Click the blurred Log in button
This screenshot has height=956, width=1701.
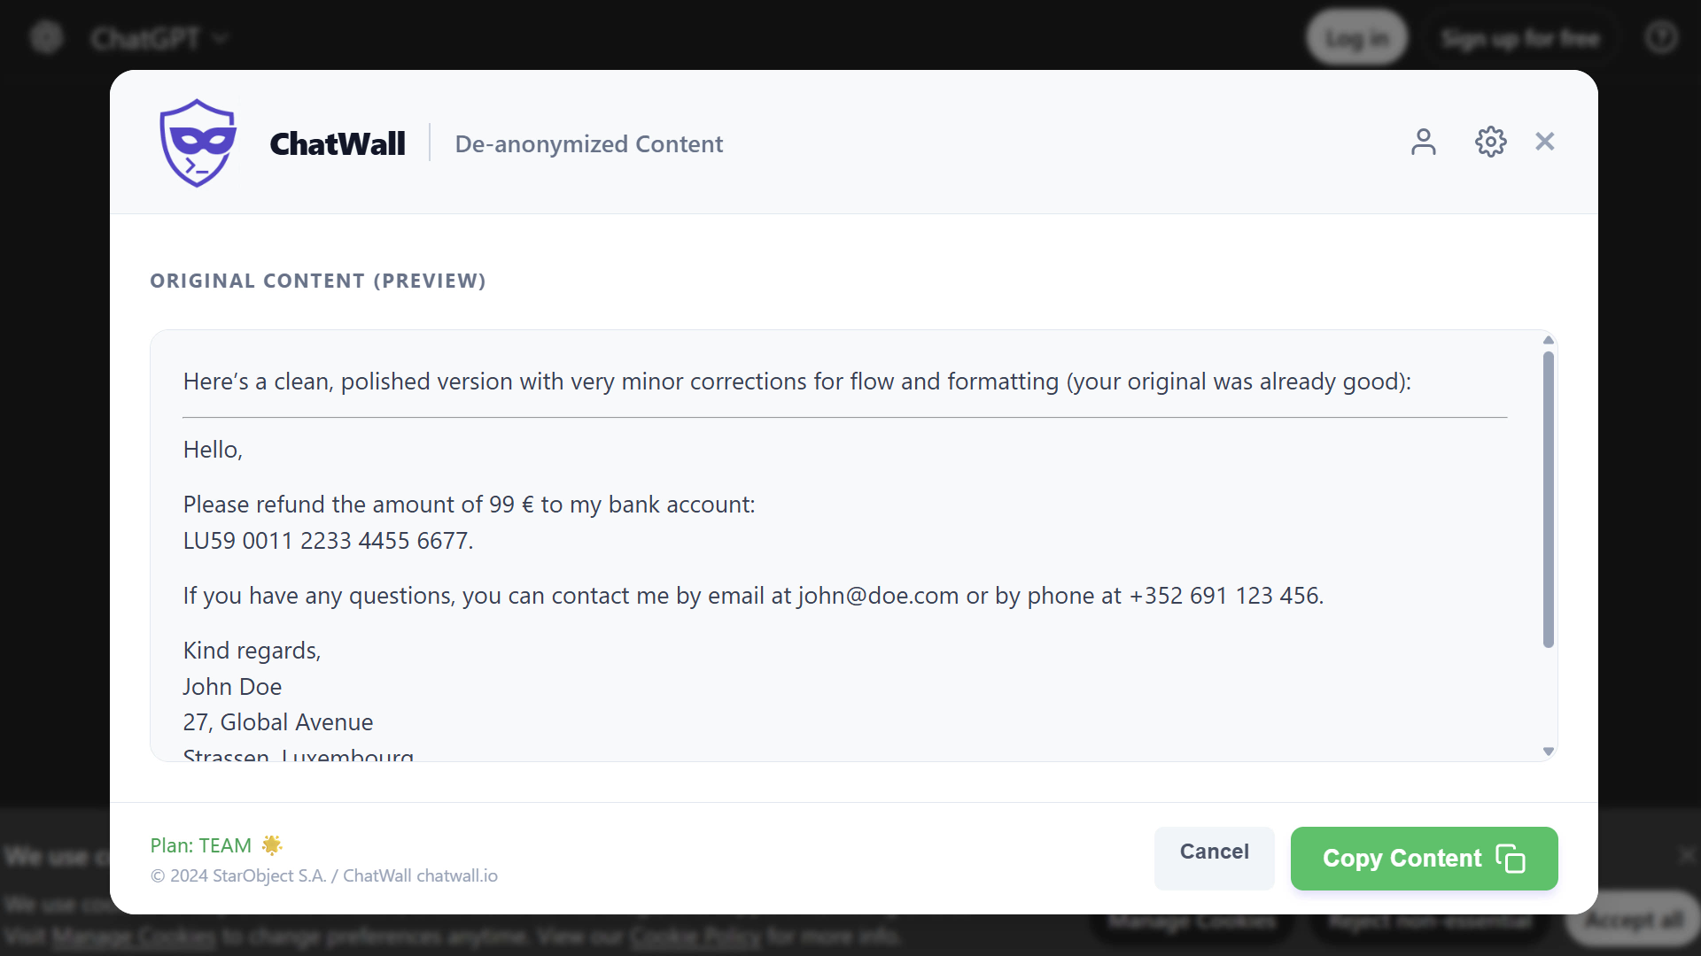click(x=1356, y=38)
